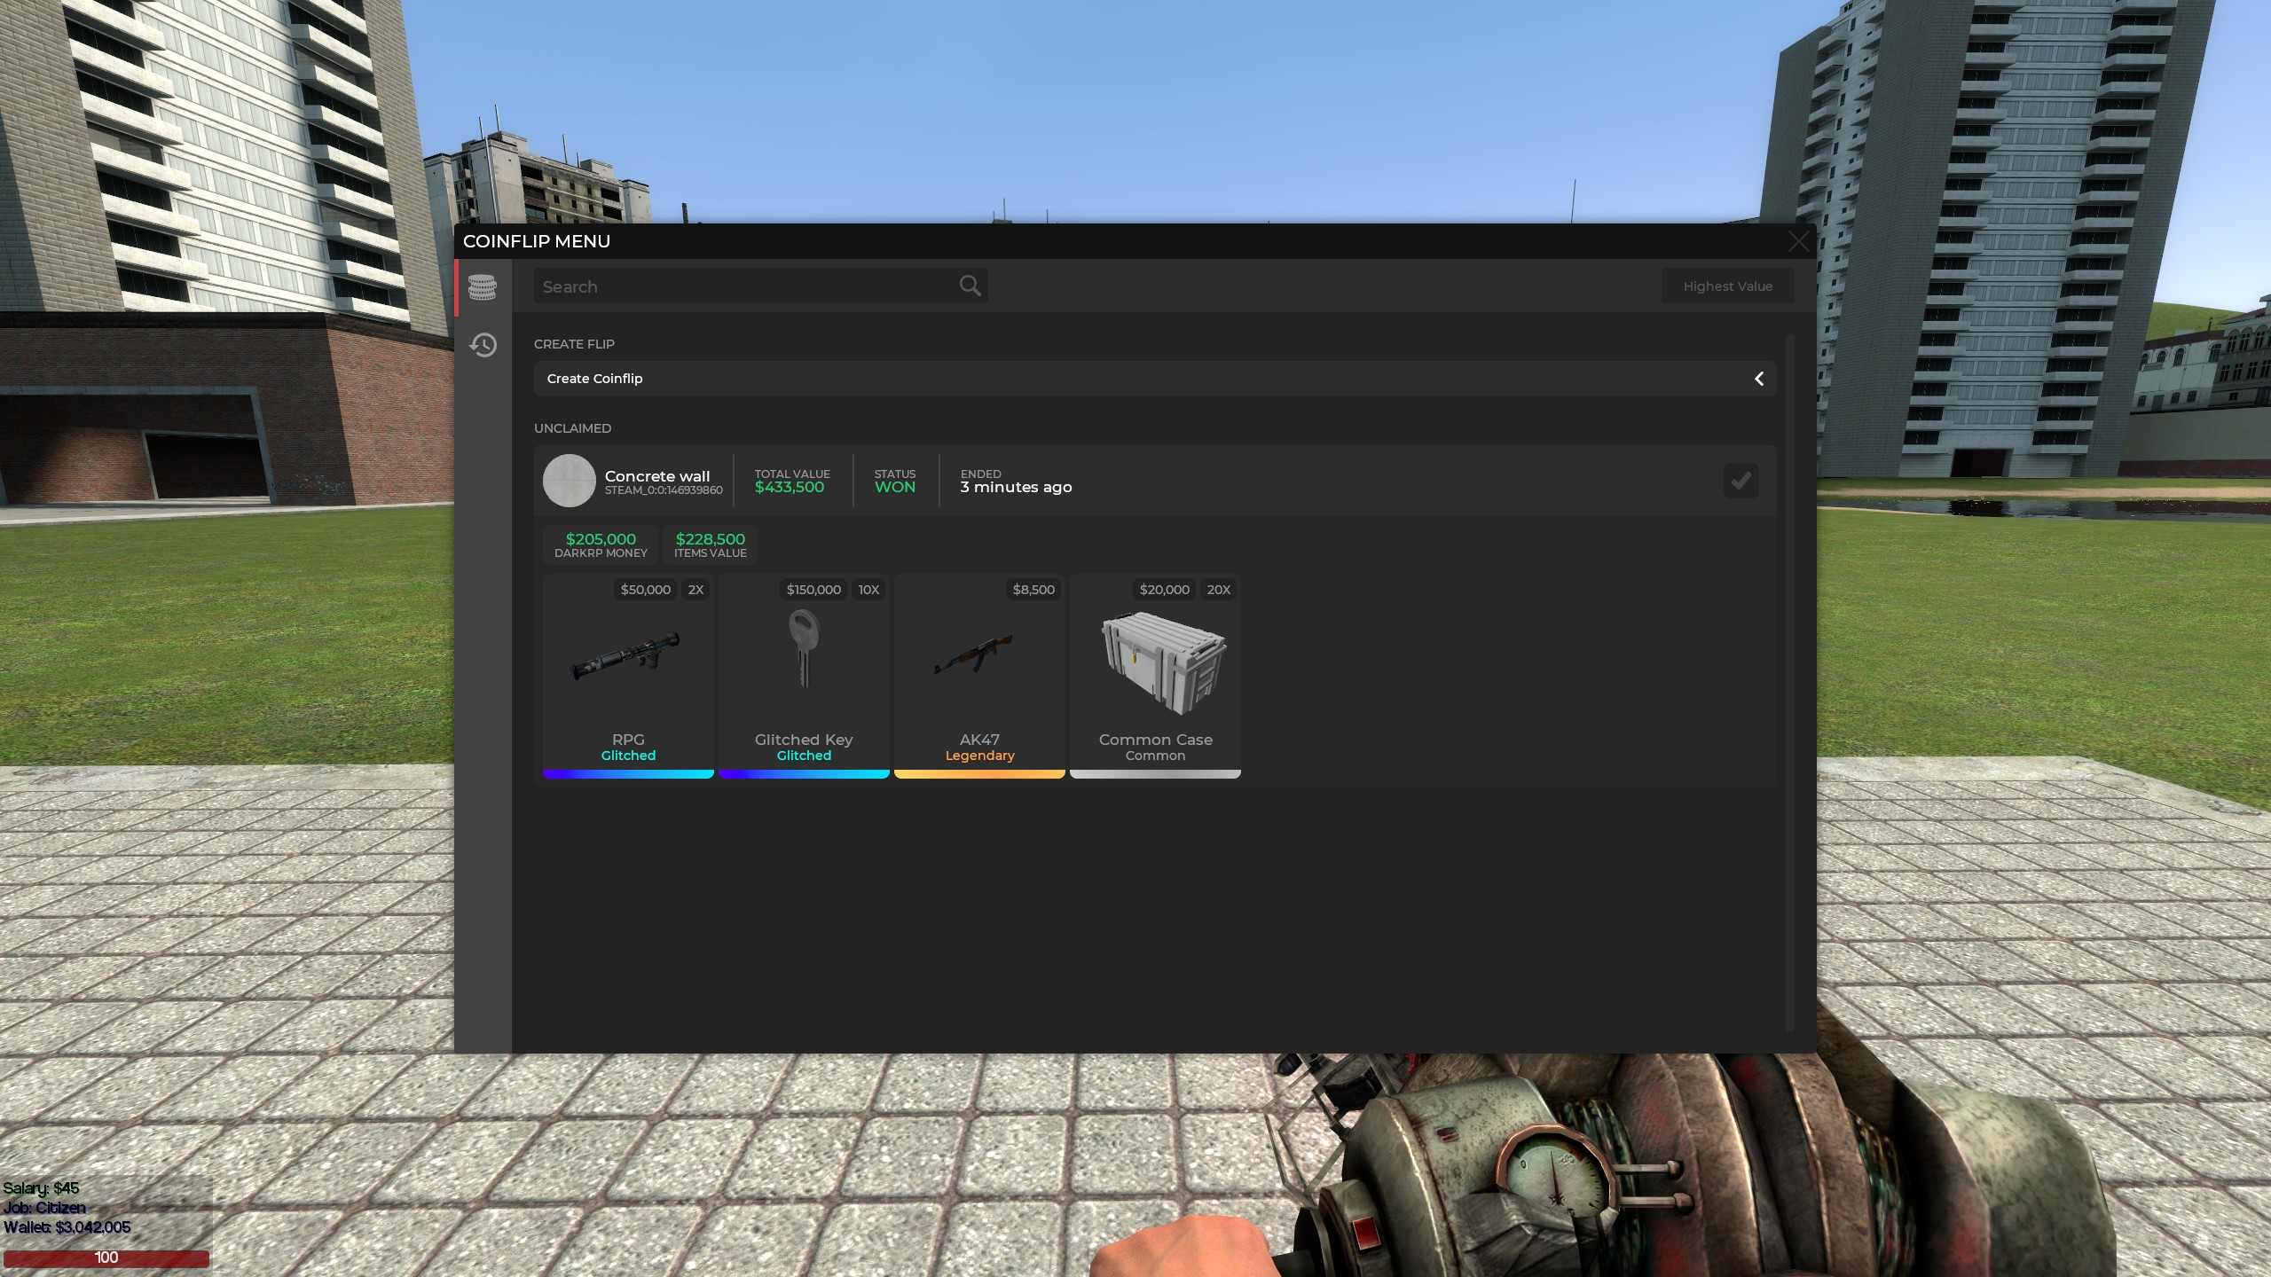Image resolution: width=2271 pixels, height=1277 pixels.
Task: Expand the Create Coinflip chevron
Action: pos(1758,379)
